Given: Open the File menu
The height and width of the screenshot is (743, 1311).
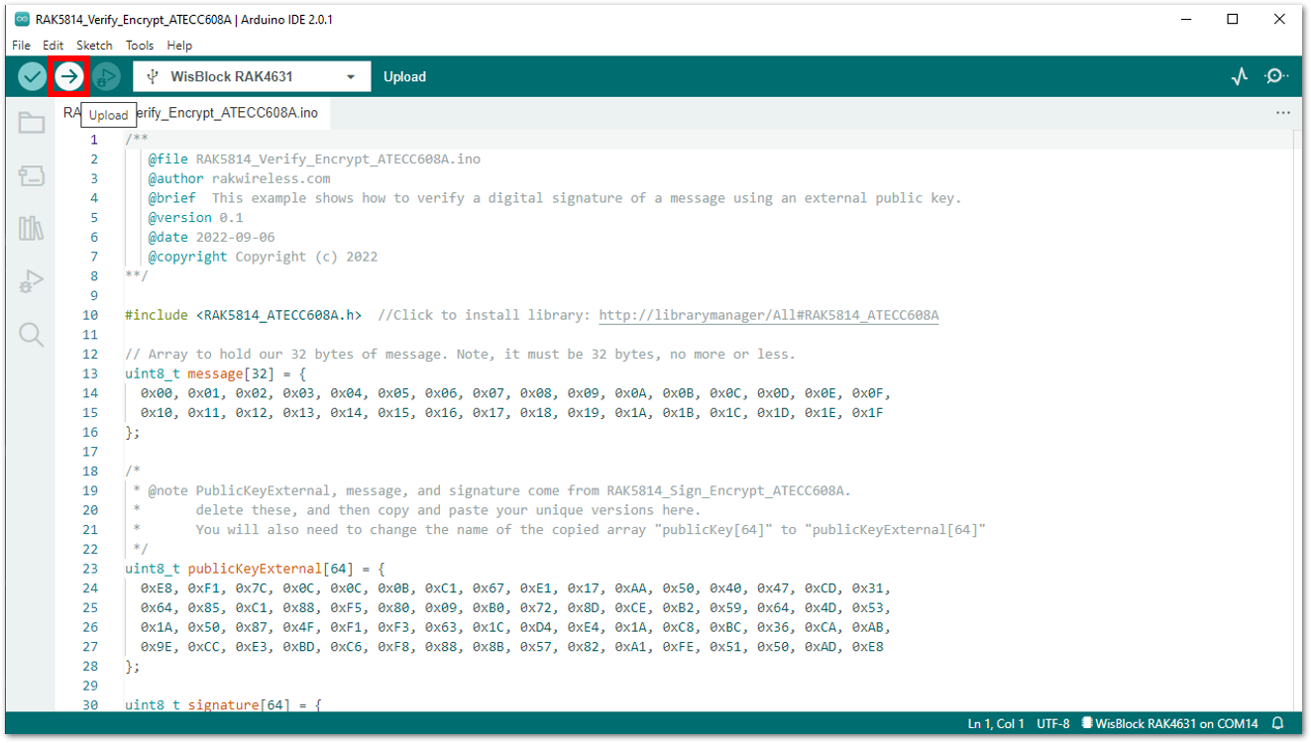Looking at the screenshot, I should coord(21,46).
